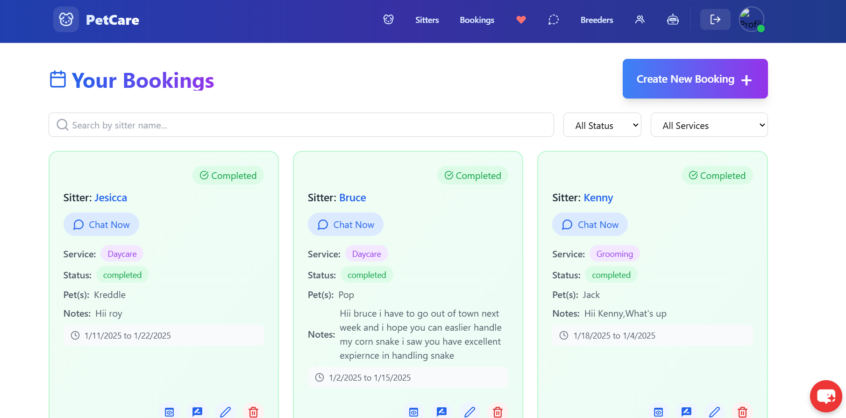View Bruce booking details eye icon
This screenshot has height=418, width=846.
413,412
